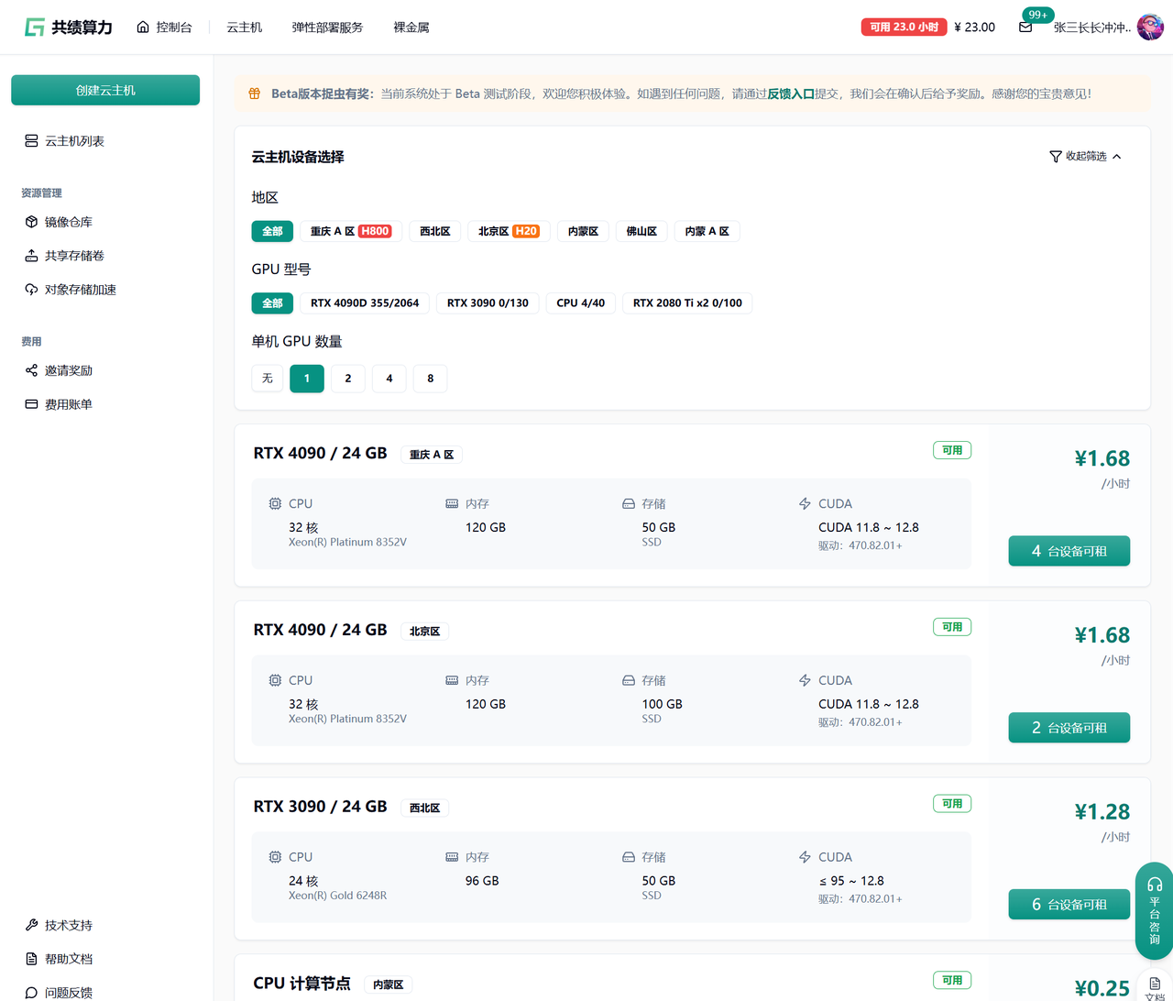This screenshot has height=1001, width=1173.
Task: Filter by RTX 4090D GPU model
Action: pos(365,303)
